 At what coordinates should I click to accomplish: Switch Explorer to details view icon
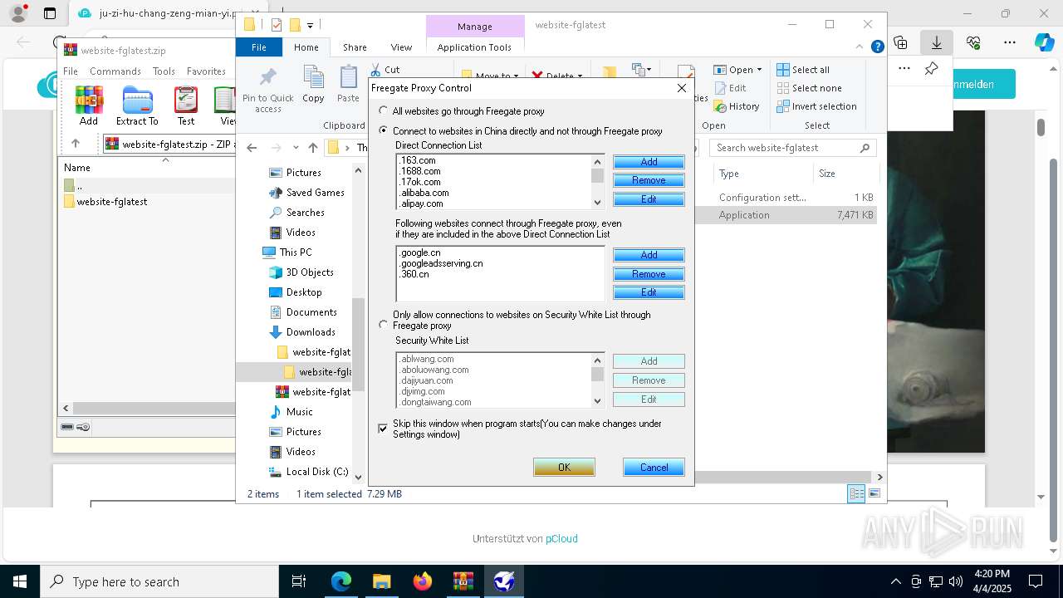(x=856, y=494)
